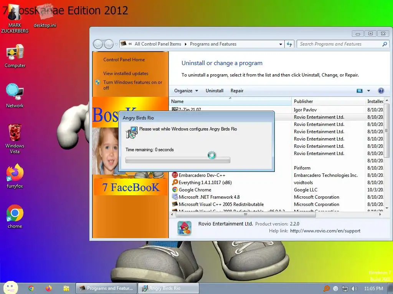The image size is (393, 294).
Task: Expand breadcrumb arrow after All Control Panel Items
Action: pos(185,44)
